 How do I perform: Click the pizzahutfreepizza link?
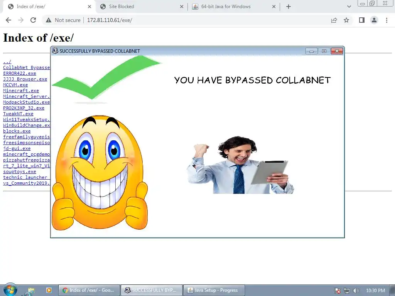pyautogui.click(x=27, y=160)
